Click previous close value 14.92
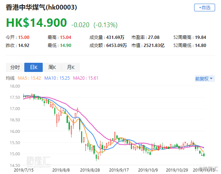 (x=24, y=46)
